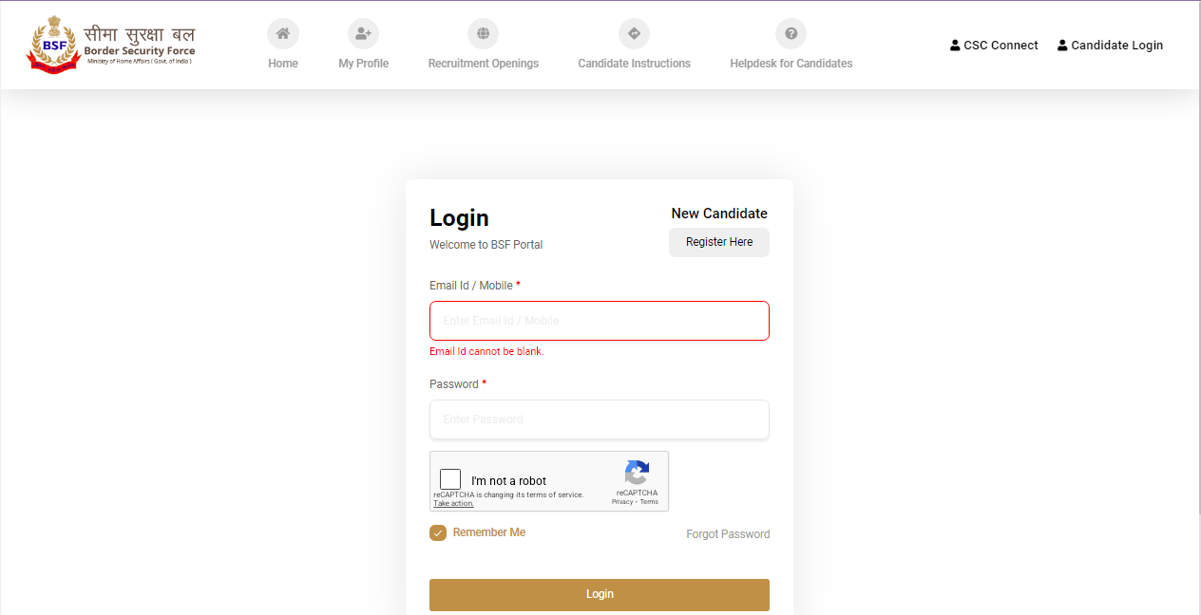The width and height of the screenshot is (1201, 615).
Task: Click the Email Id / Mobile field
Action: (x=600, y=321)
